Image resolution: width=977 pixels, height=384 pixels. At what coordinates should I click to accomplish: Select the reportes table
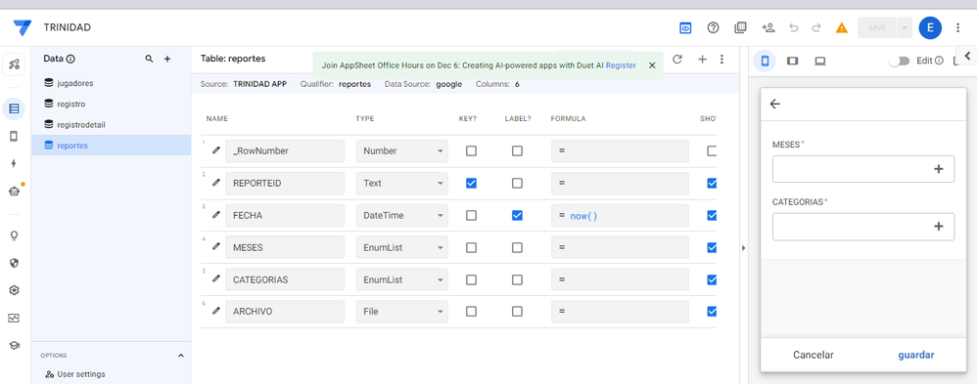pyautogui.click(x=111, y=146)
